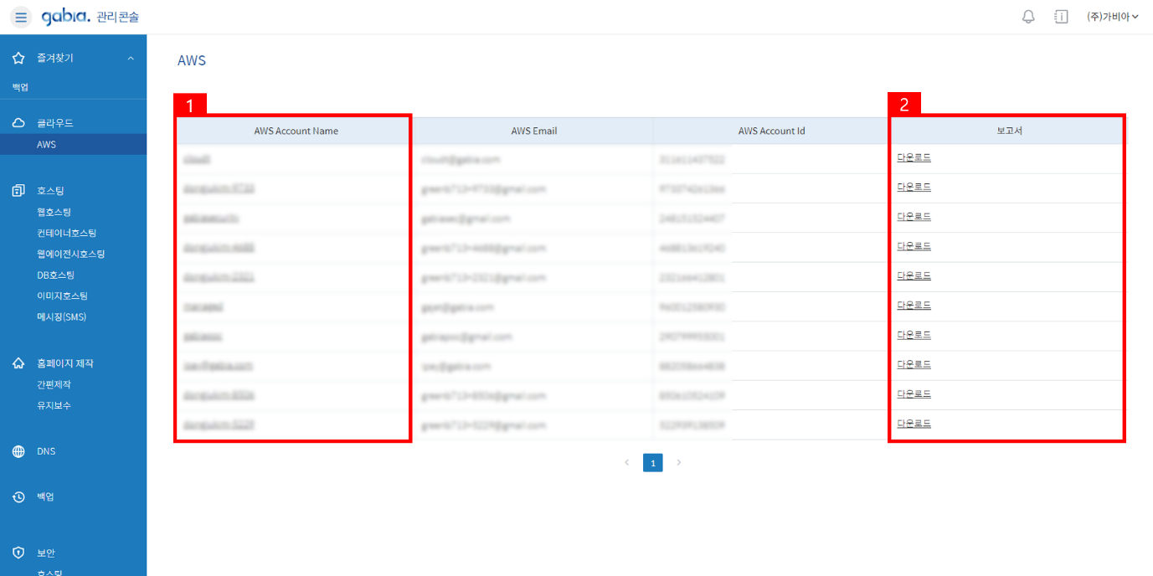
Task: Click the cloud icon for 클라우드
Action: (18, 123)
